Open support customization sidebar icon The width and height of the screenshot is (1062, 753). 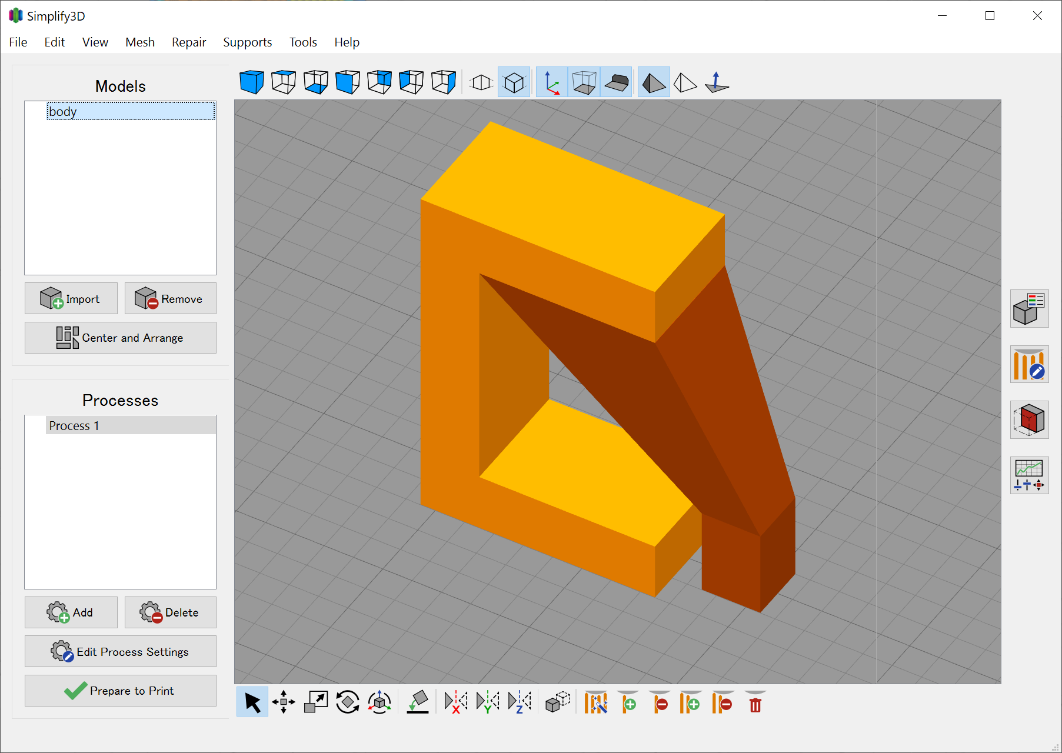pos(1029,364)
